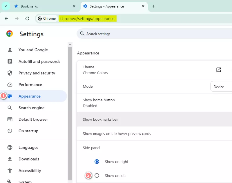This screenshot has height=183, width=232.
Task: Open On startup settings
Action: 33,131
